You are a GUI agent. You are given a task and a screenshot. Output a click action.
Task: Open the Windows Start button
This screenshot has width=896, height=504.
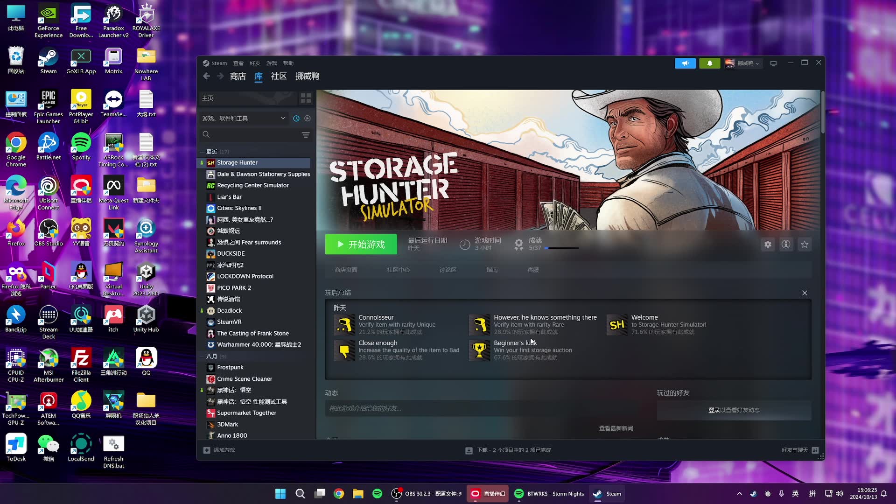pos(280,494)
